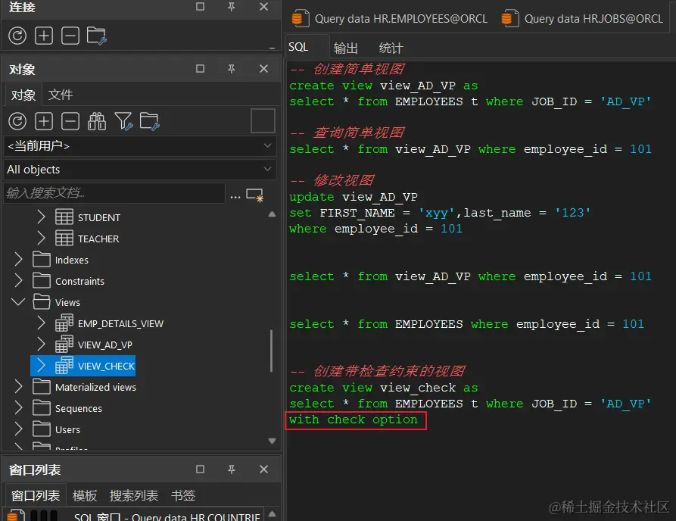
Task: Collapse Views folder
Action: pyautogui.click(x=18, y=301)
